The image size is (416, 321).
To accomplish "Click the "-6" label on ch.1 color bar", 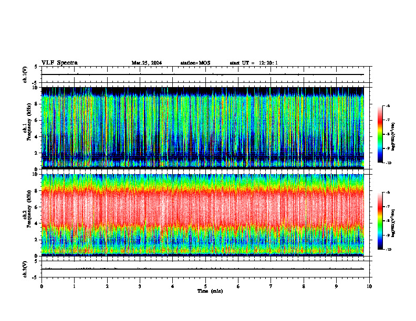I will (388, 105).
